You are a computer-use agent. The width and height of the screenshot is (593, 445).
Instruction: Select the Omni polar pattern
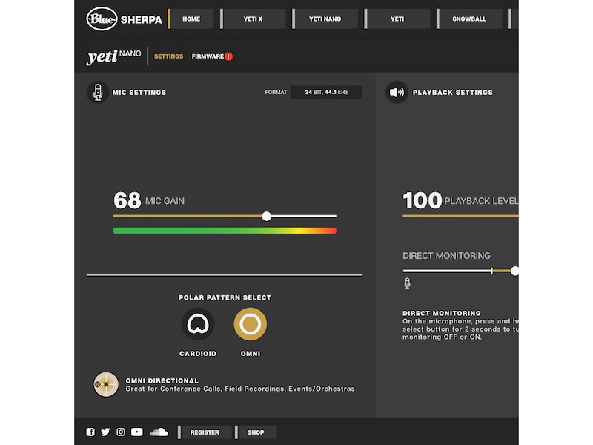point(251,324)
